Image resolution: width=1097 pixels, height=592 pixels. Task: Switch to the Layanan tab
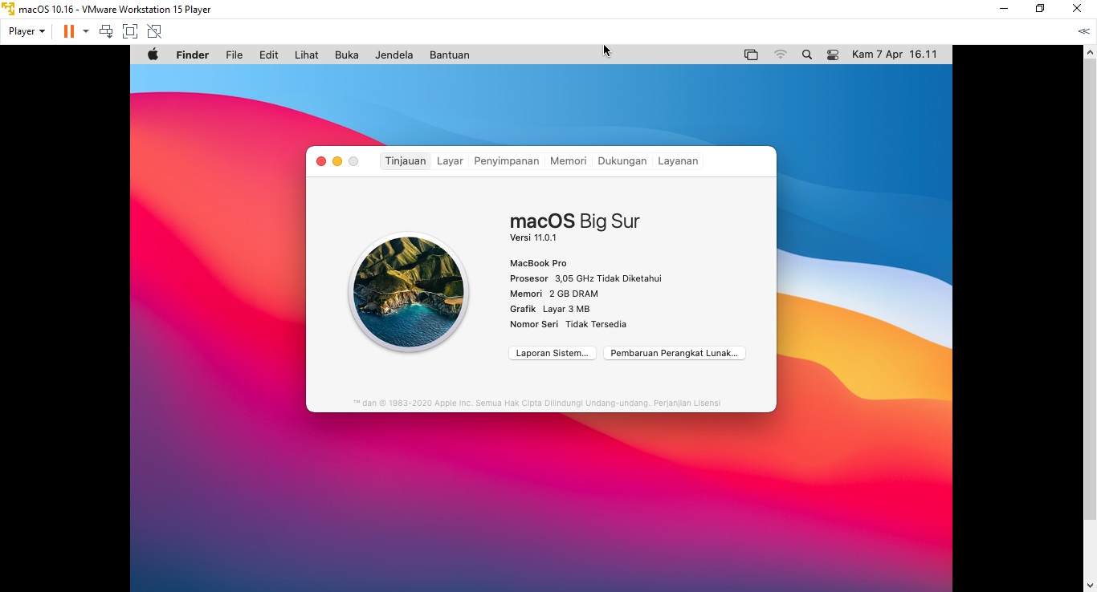point(678,161)
